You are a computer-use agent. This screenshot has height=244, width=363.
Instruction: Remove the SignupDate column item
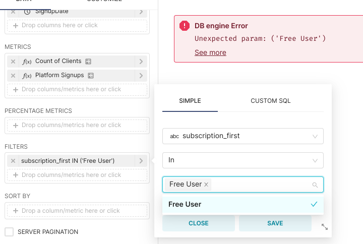13,12
